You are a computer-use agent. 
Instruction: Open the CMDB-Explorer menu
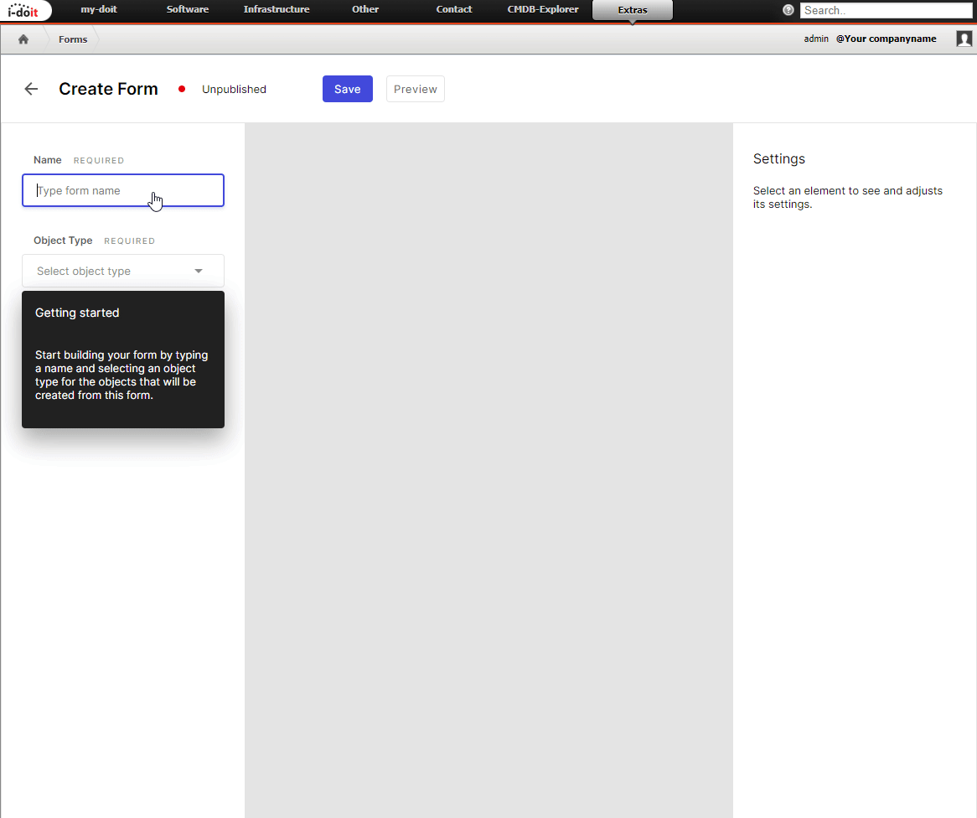[x=543, y=9]
